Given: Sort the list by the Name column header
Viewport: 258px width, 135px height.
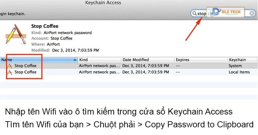Looking at the screenshot, I should (x=31, y=60).
